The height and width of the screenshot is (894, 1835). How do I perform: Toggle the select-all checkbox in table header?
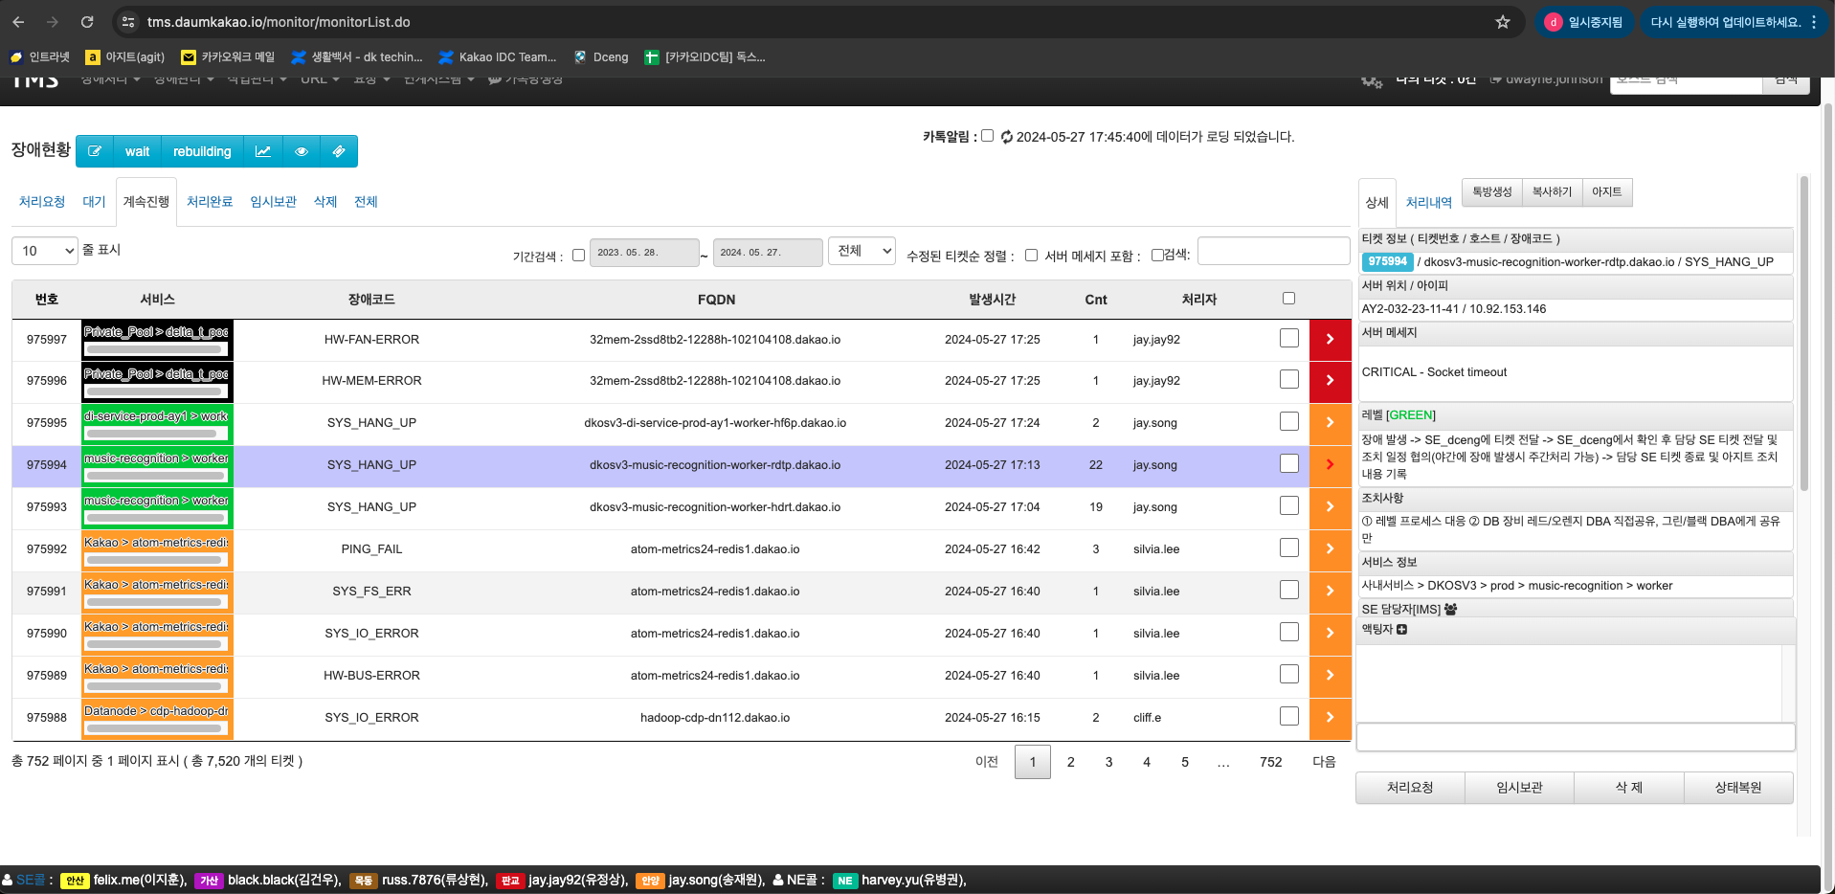(x=1288, y=299)
